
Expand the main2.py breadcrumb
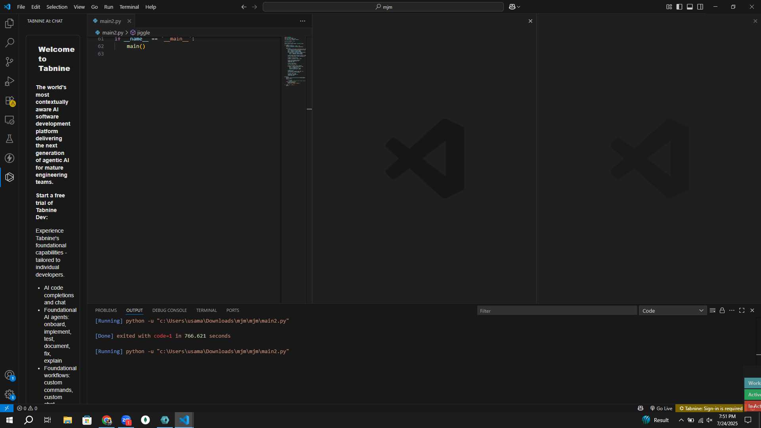(109, 32)
